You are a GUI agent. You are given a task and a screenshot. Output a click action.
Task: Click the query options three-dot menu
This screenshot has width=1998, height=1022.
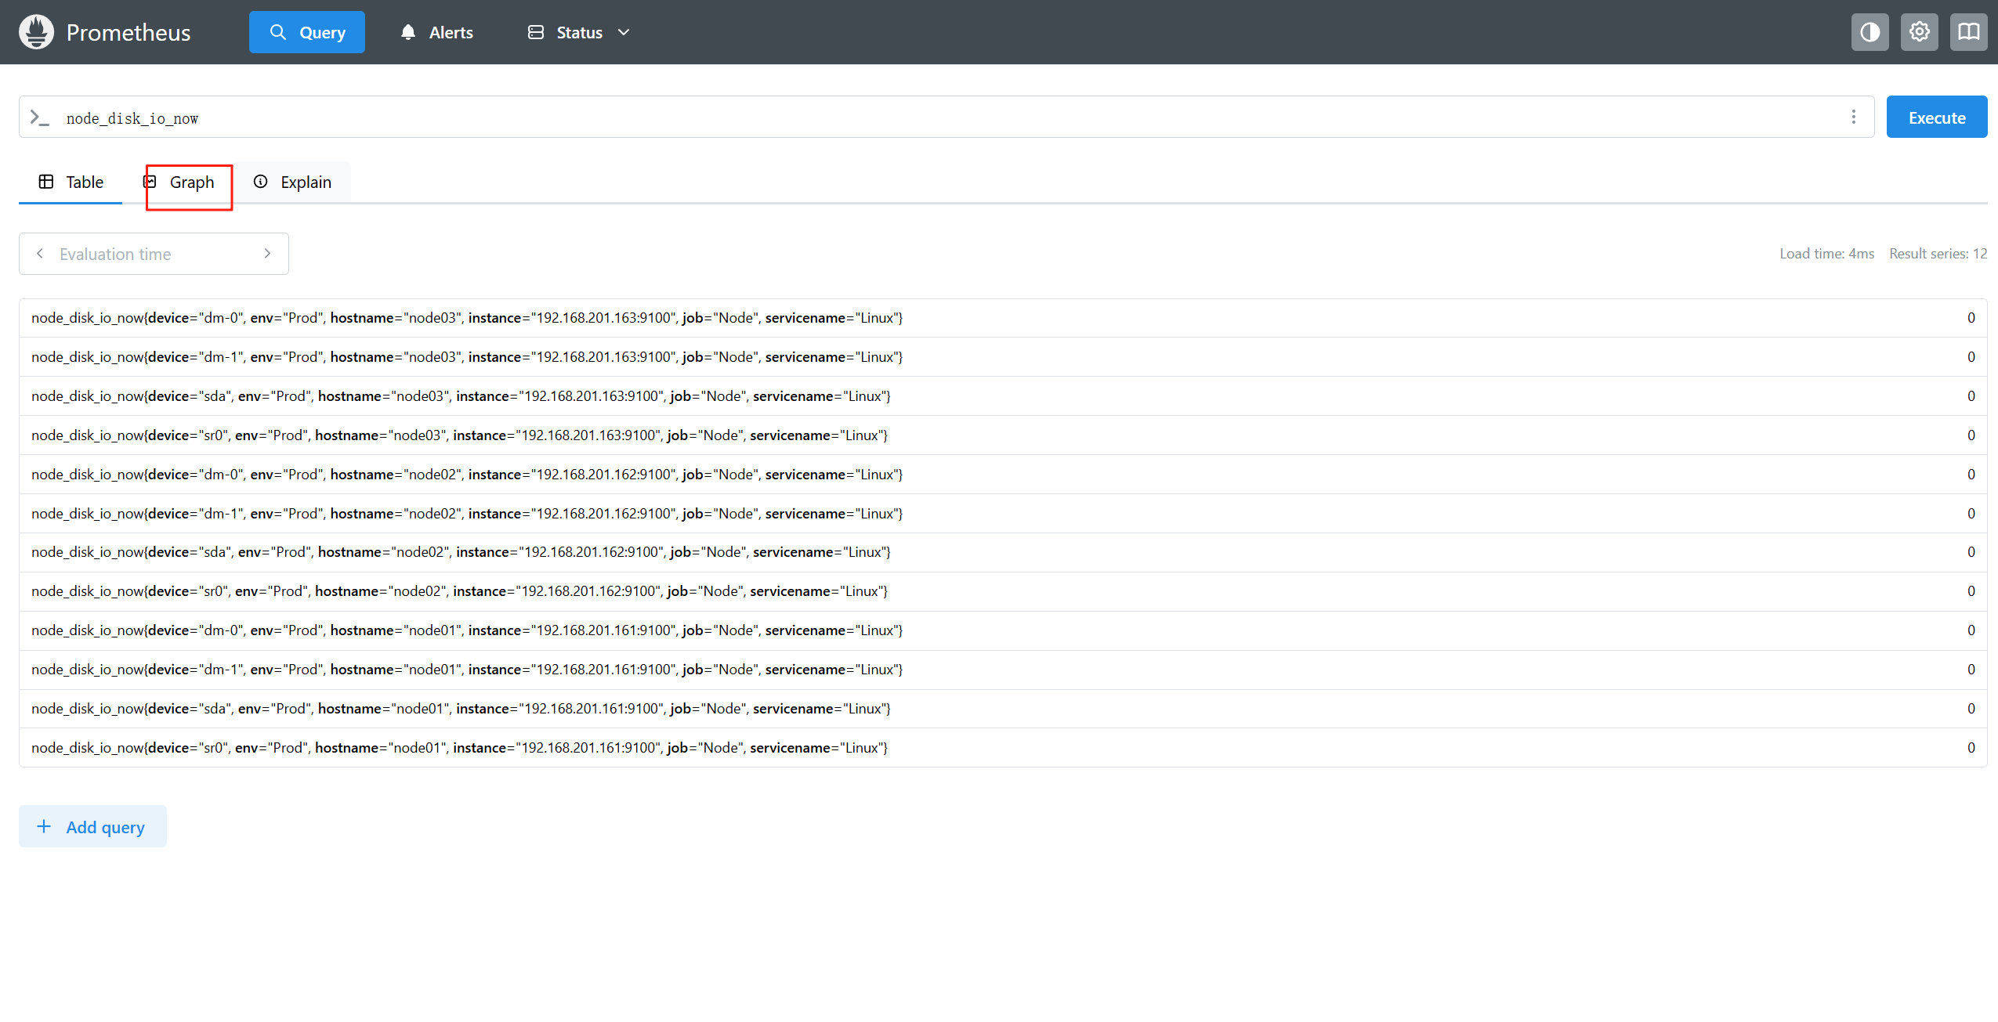pos(1853,117)
